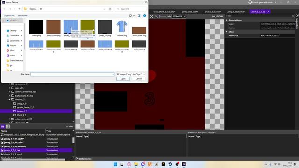Screen dimensions: 299x168
Task: Open Pictures in the navigation pane
Action: pos(13,46)
